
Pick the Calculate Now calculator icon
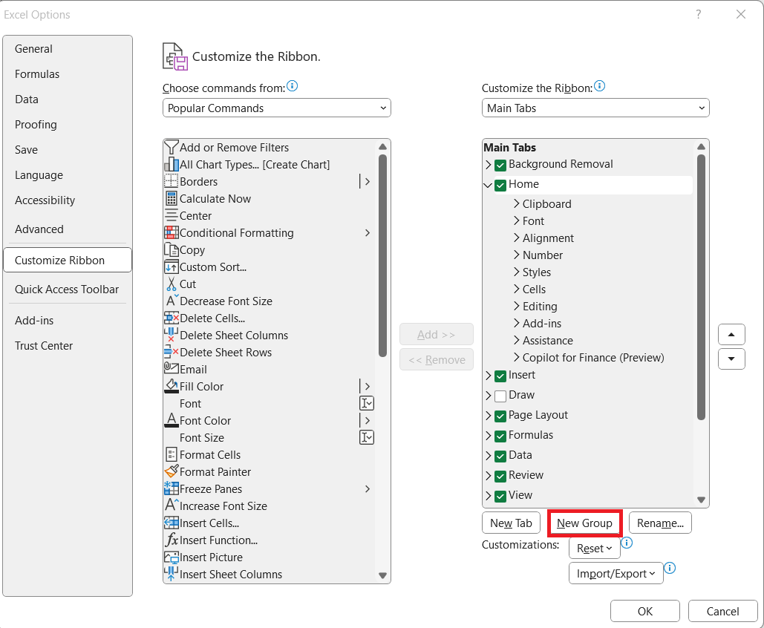tap(171, 198)
